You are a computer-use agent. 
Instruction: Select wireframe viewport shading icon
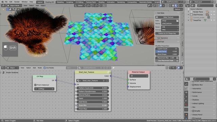click(171, 6)
